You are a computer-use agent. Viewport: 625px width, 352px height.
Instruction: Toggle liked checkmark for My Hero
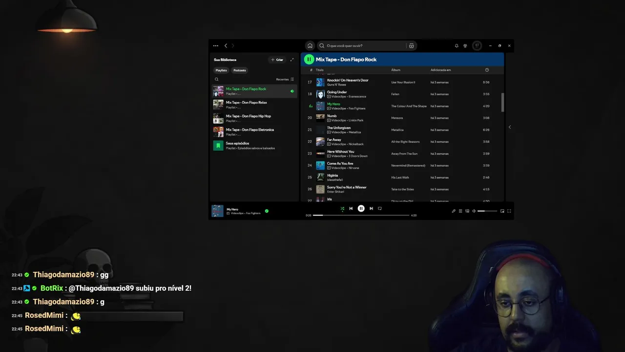pos(267,211)
